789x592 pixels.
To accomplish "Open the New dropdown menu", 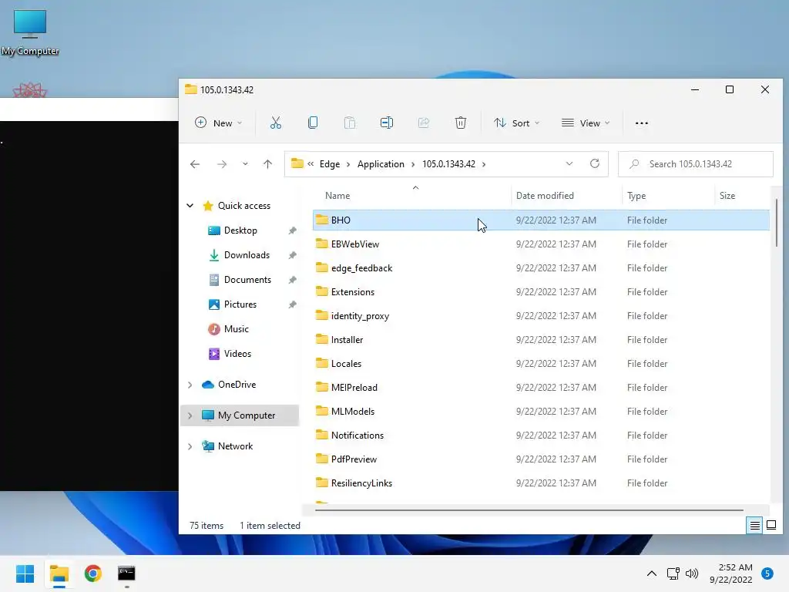I will (x=218, y=123).
